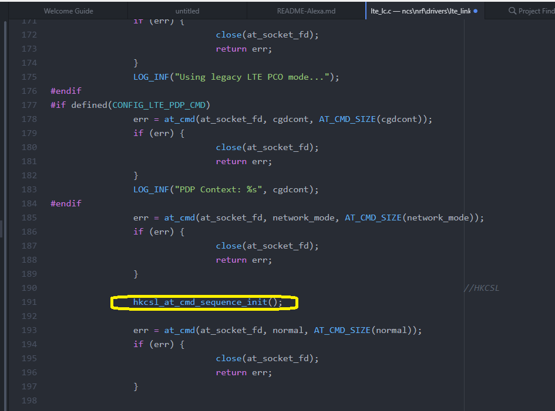The width and height of the screenshot is (555, 411).
Task: Activate the lte_lc.c file tab
Action: pyautogui.click(x=420, y=11)
